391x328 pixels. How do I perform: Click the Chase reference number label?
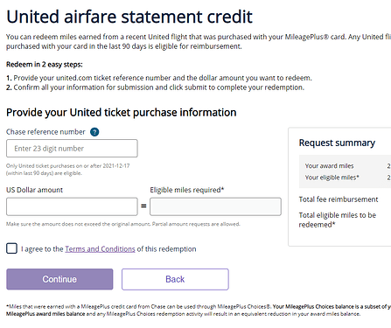pos(45,132)
